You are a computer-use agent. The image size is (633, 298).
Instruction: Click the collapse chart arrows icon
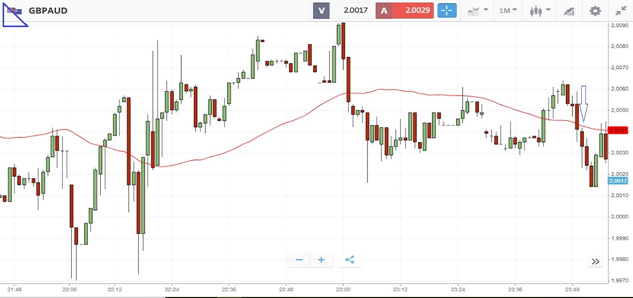621,10
